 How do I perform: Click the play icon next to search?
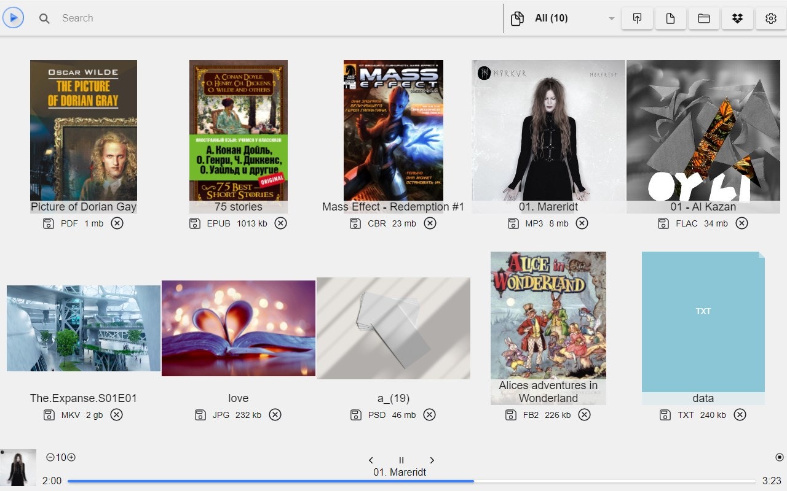(x=13, y=17)
